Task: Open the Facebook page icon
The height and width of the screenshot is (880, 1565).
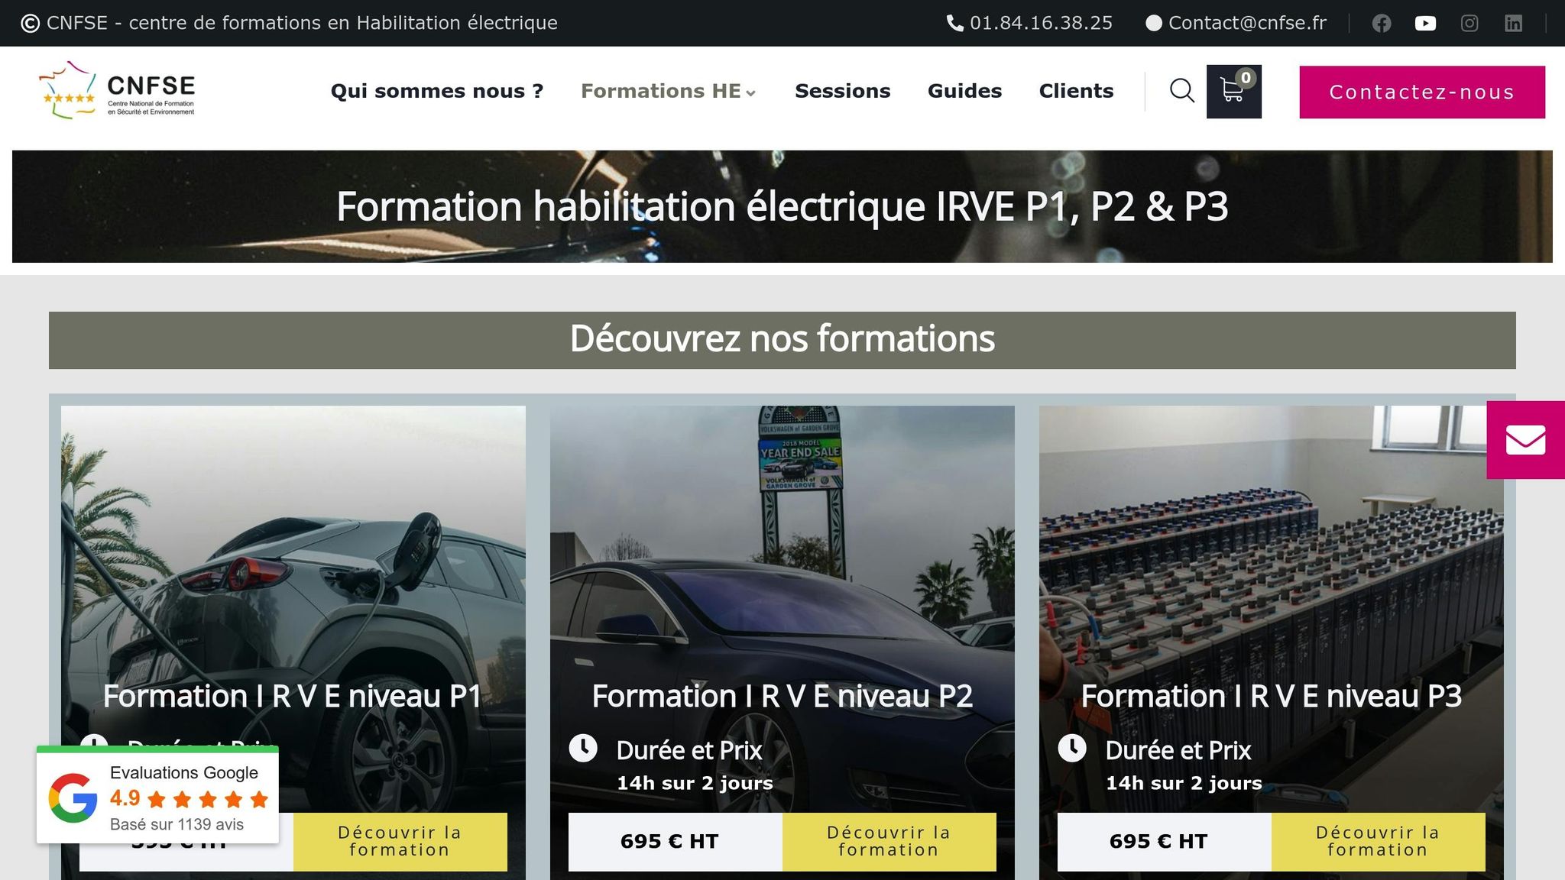Action: pos(1381,23)
